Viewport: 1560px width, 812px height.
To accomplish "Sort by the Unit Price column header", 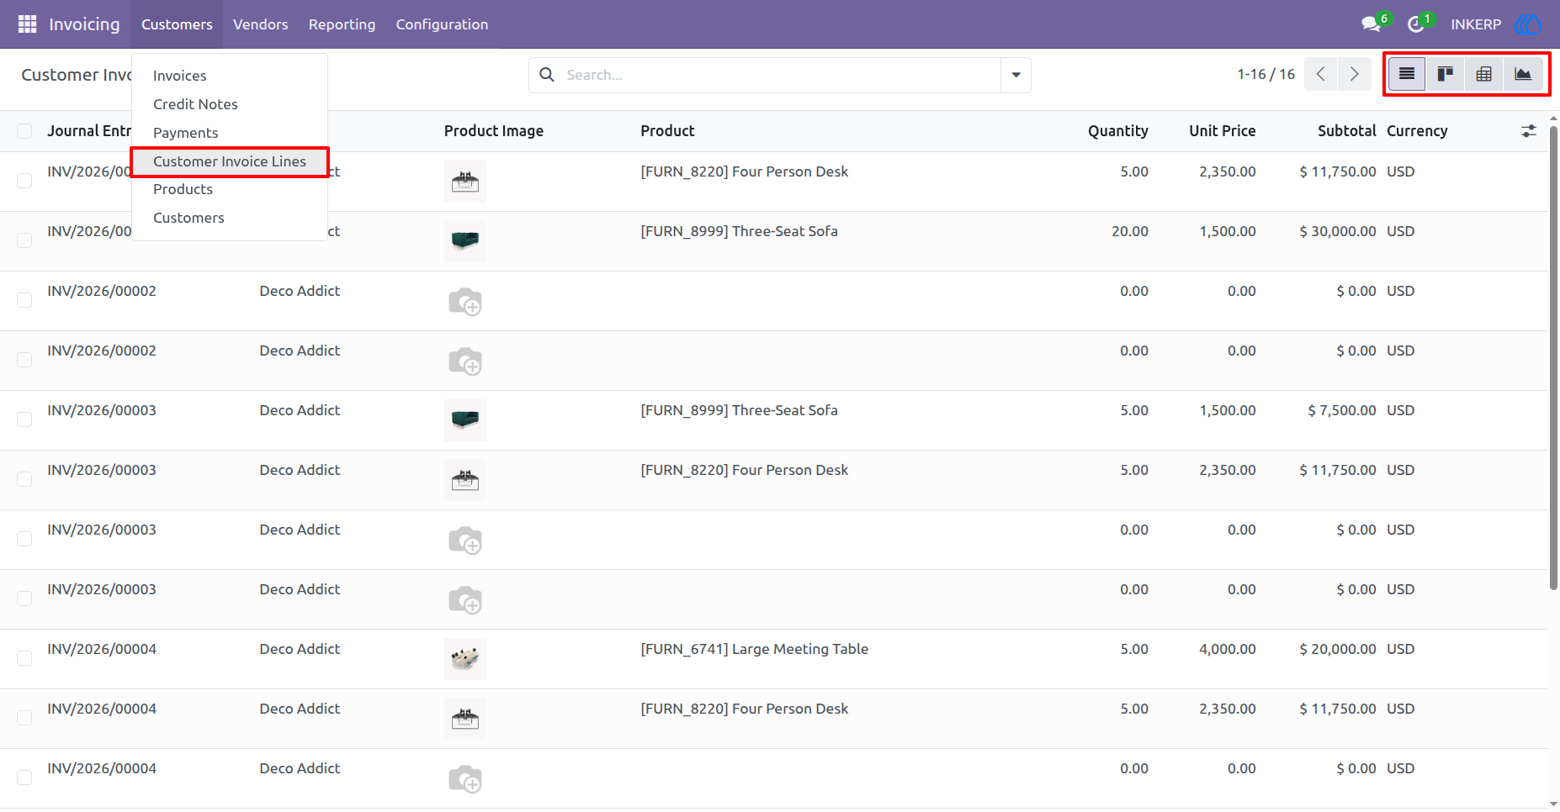I will (1222, 131).
